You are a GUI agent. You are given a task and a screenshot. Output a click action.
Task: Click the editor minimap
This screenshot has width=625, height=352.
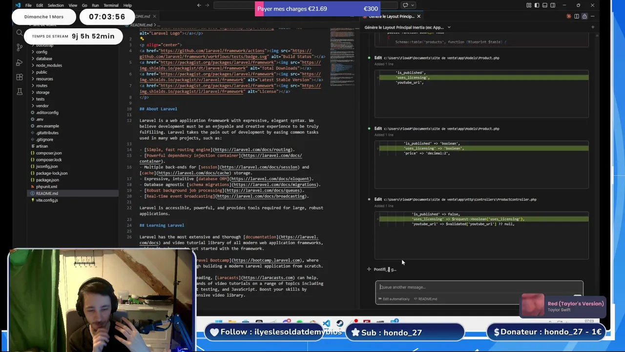point(342,56)
